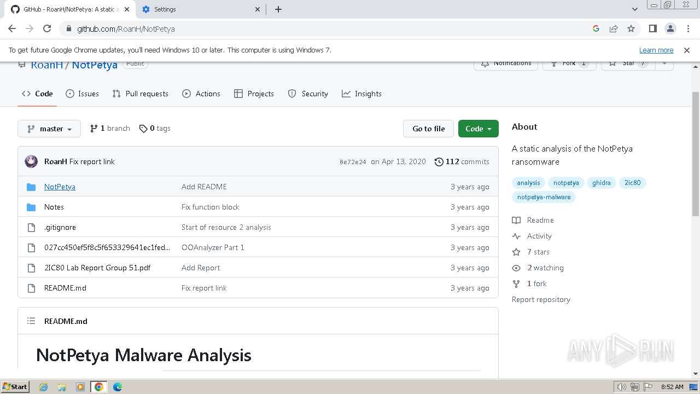The width and height of the screenshot is (700, 394).
Task: View the 0 tags link
Action: coord(155,129)
